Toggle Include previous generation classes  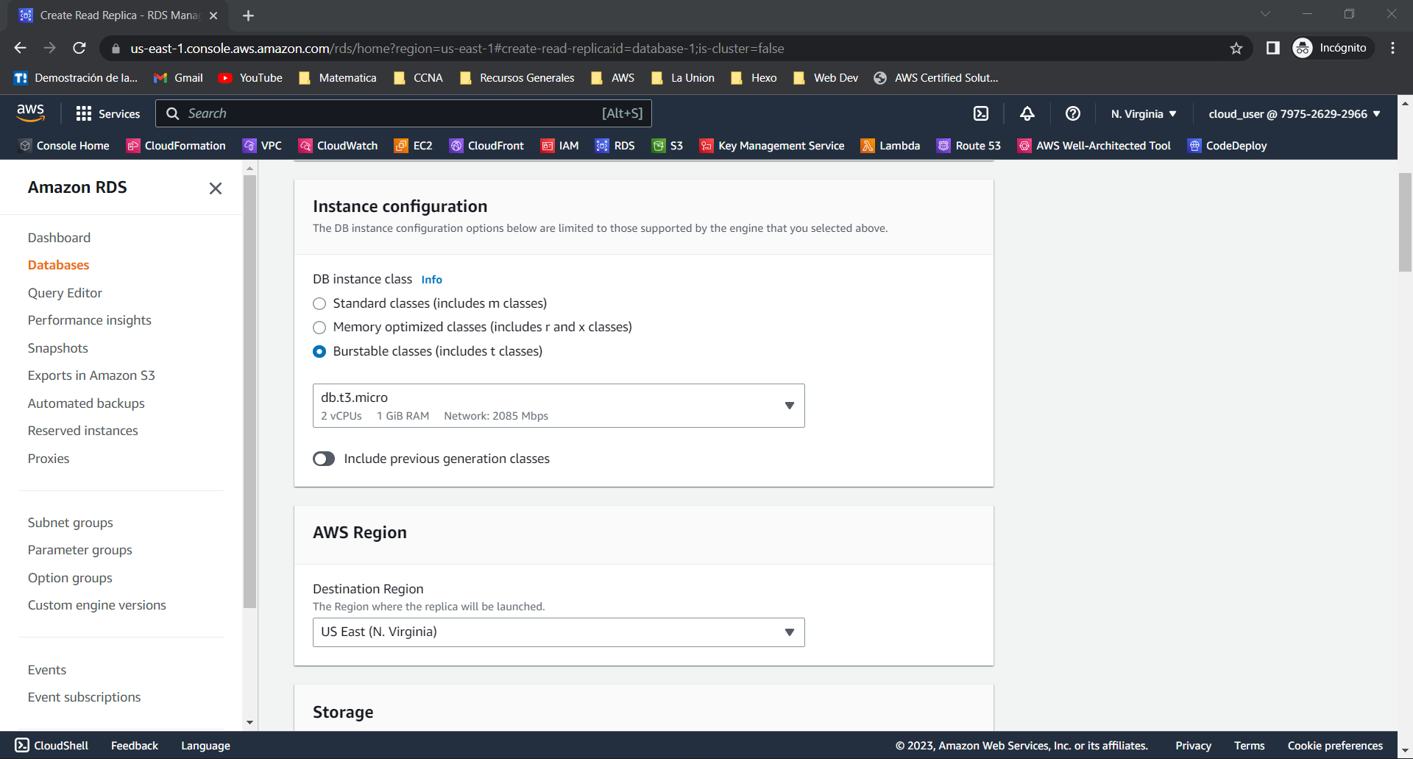(324, 459)
